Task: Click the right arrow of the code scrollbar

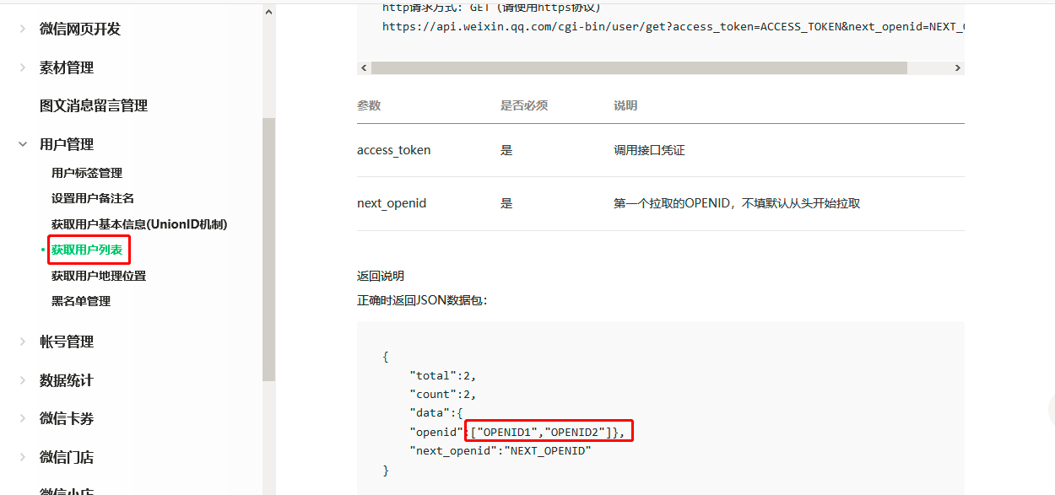Action: [957, 67]
